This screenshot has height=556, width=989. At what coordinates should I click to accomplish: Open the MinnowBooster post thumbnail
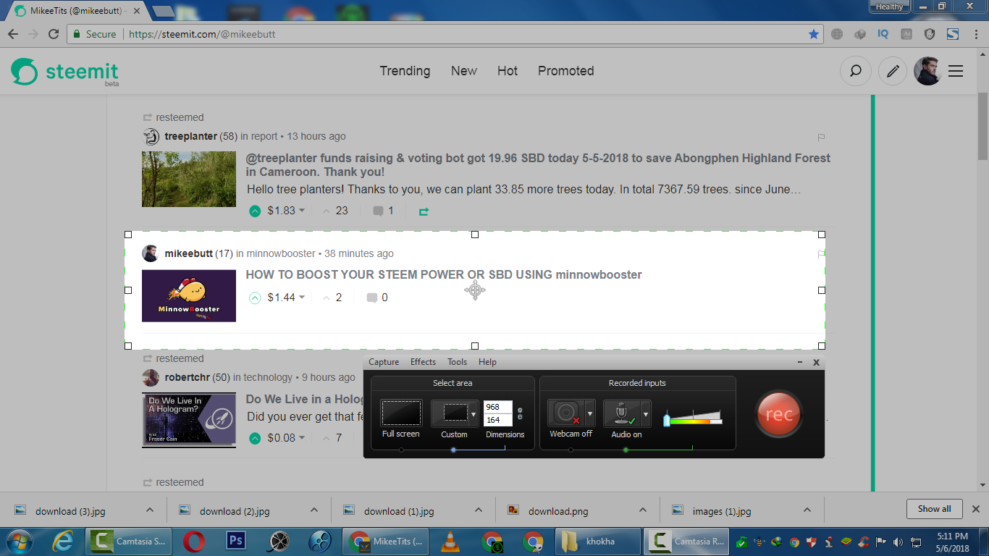(x=189, y=296)
